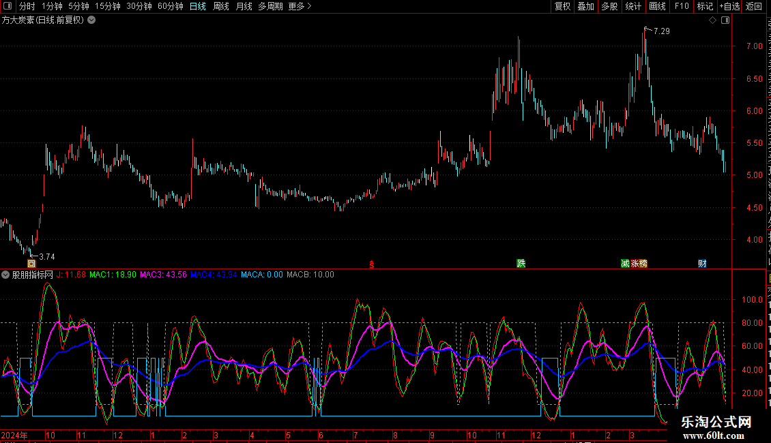Expand the 更多 periods menu
771x443 pixels.
tap(300, 6)
